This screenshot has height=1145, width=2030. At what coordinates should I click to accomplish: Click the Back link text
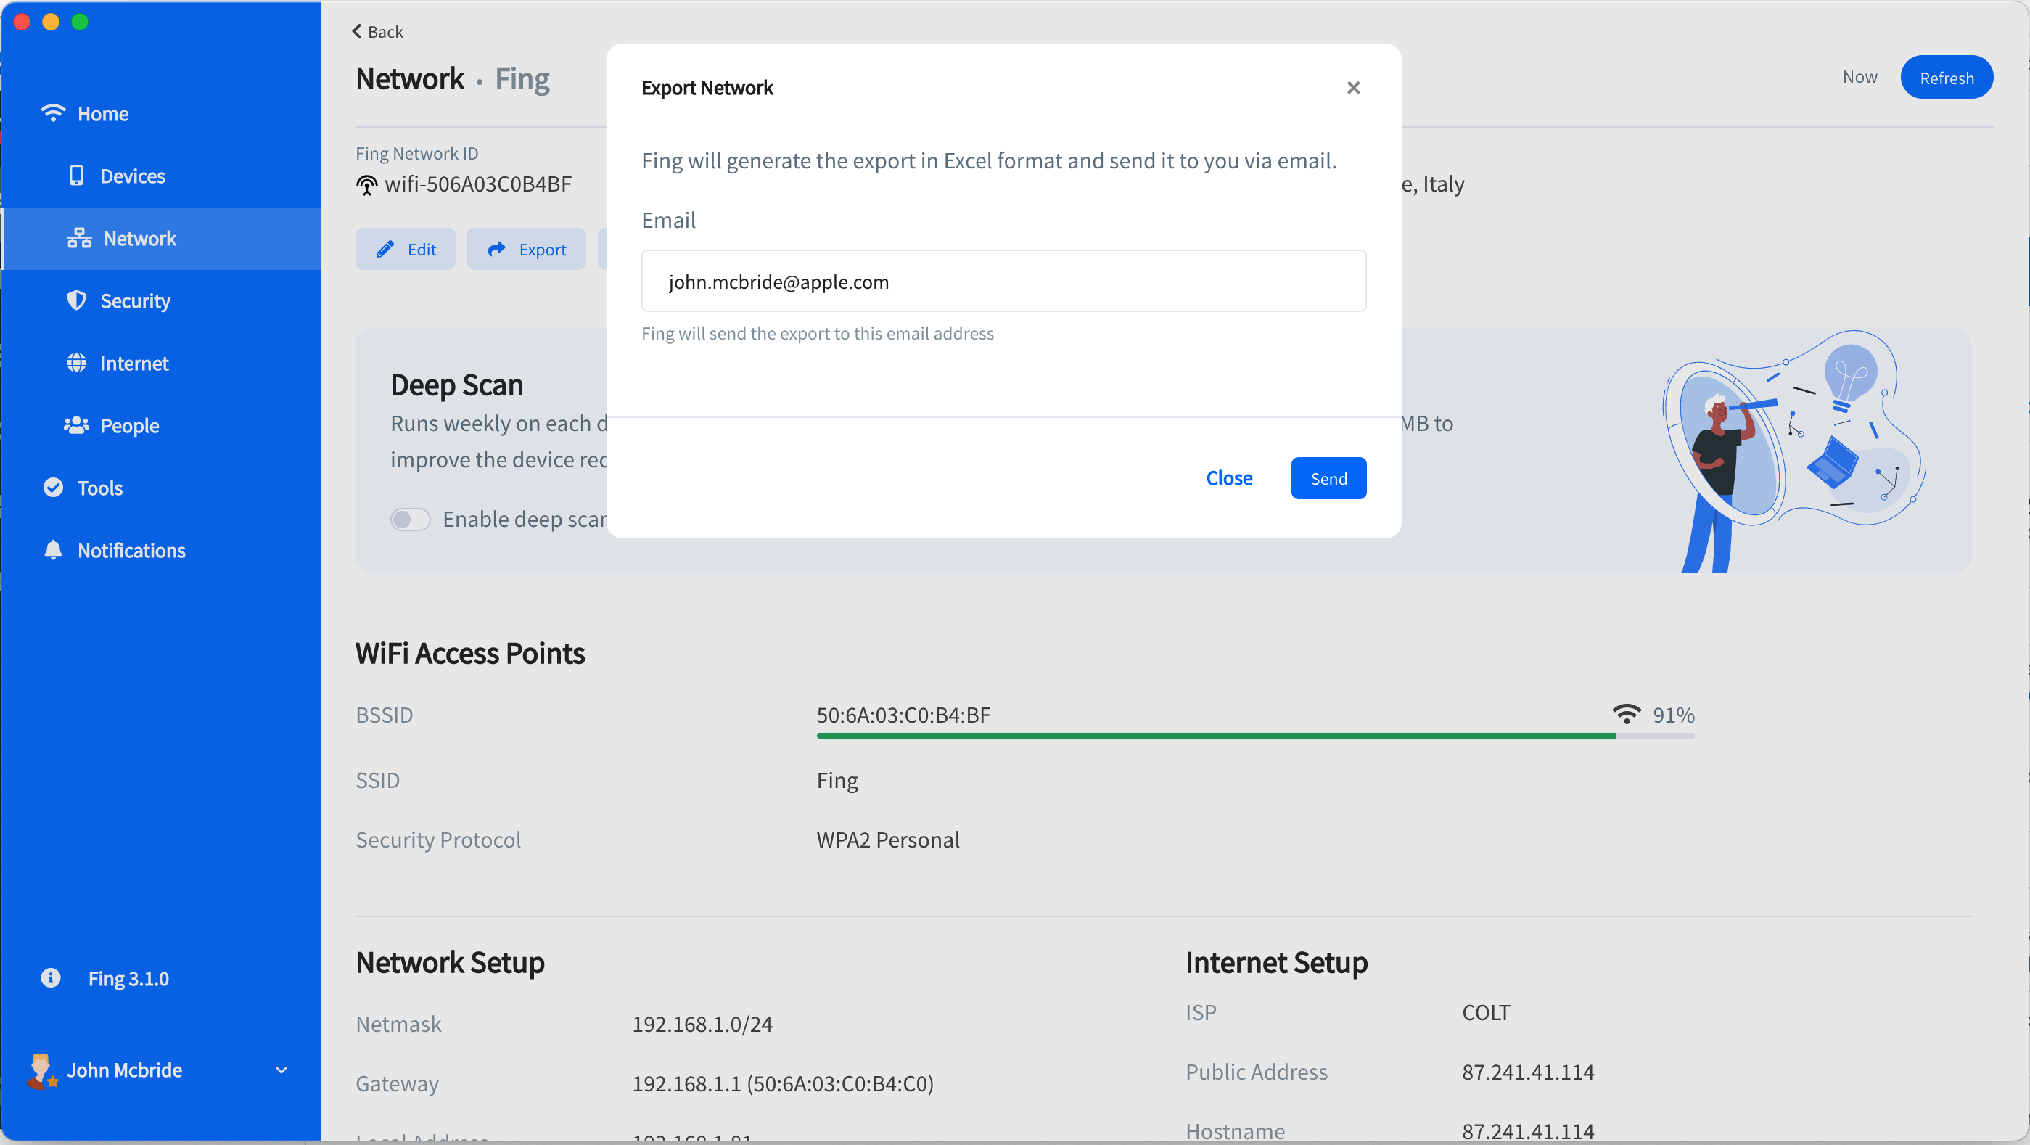point(385,31)
